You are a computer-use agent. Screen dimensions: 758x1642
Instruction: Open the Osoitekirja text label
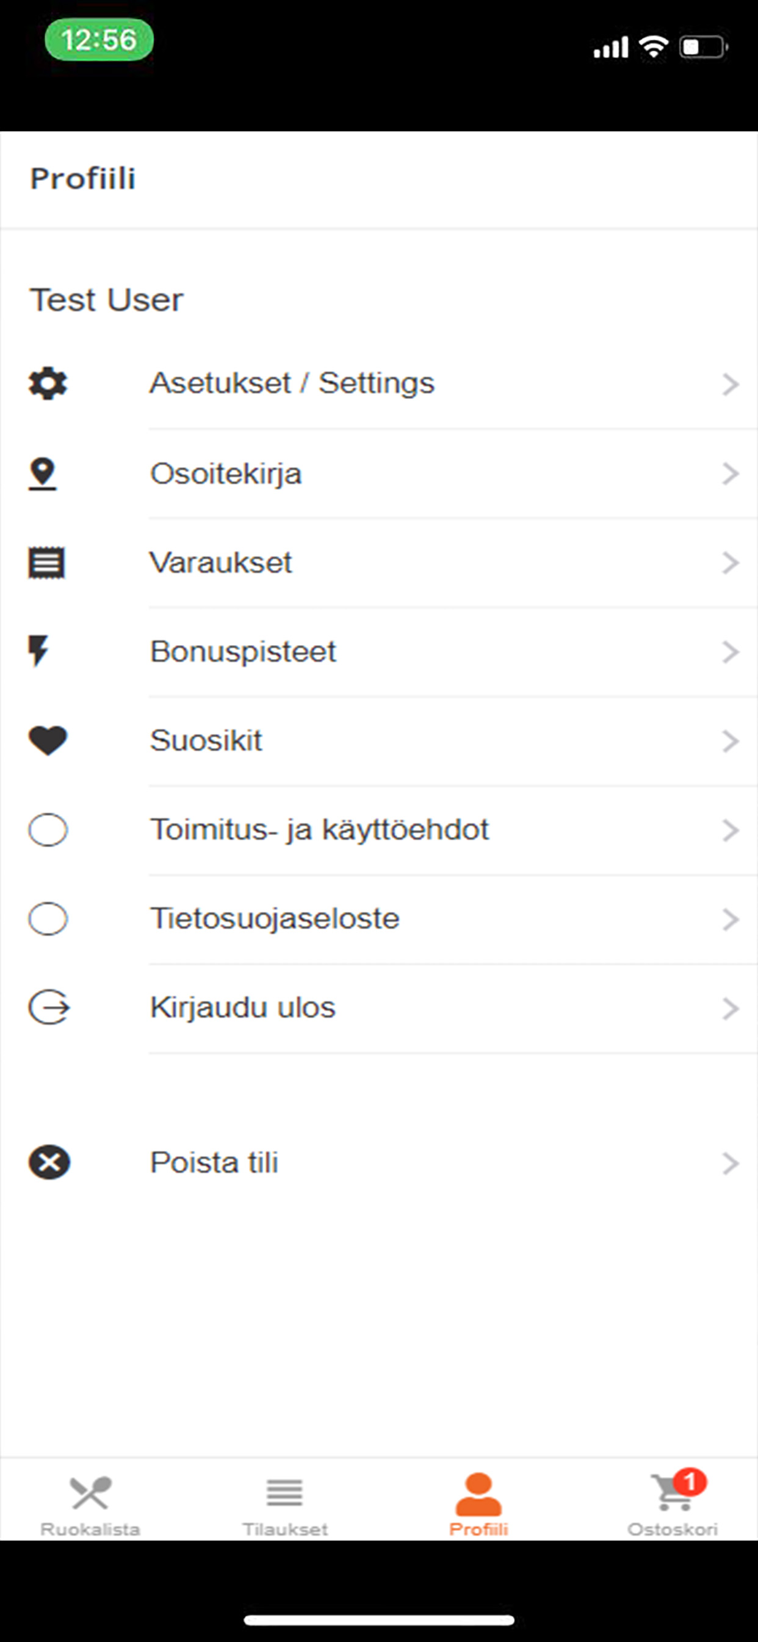tap(225, 473)
